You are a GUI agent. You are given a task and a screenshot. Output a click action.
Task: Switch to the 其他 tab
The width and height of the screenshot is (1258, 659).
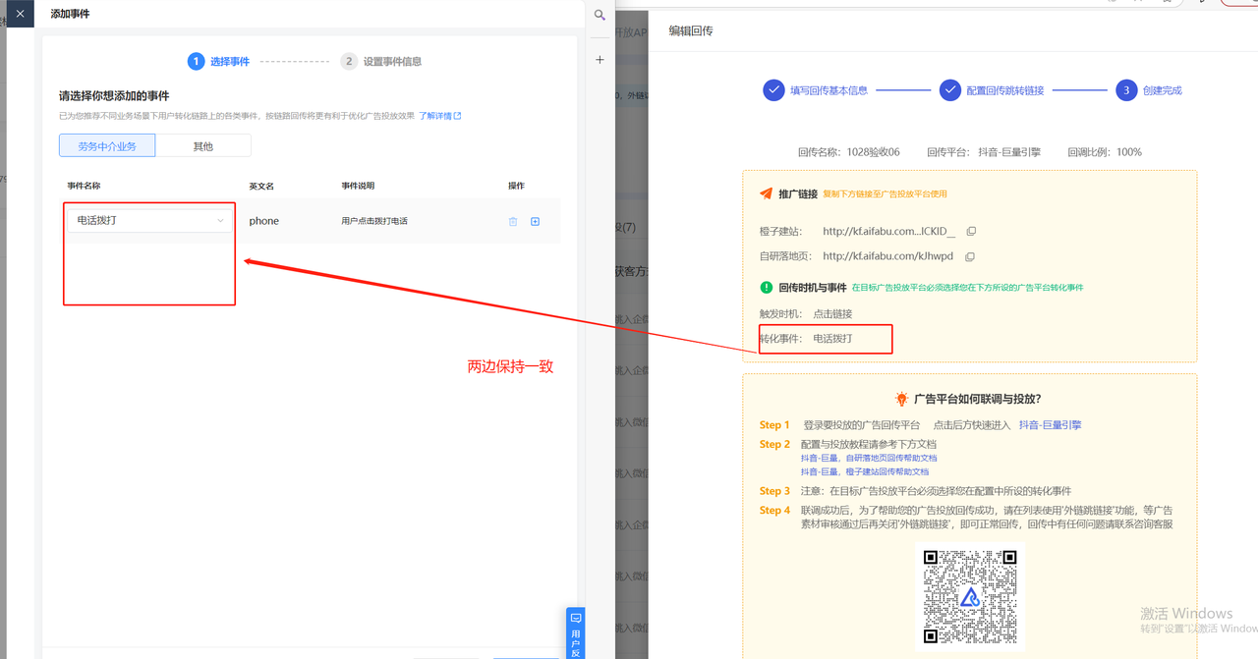coord(202,146)
